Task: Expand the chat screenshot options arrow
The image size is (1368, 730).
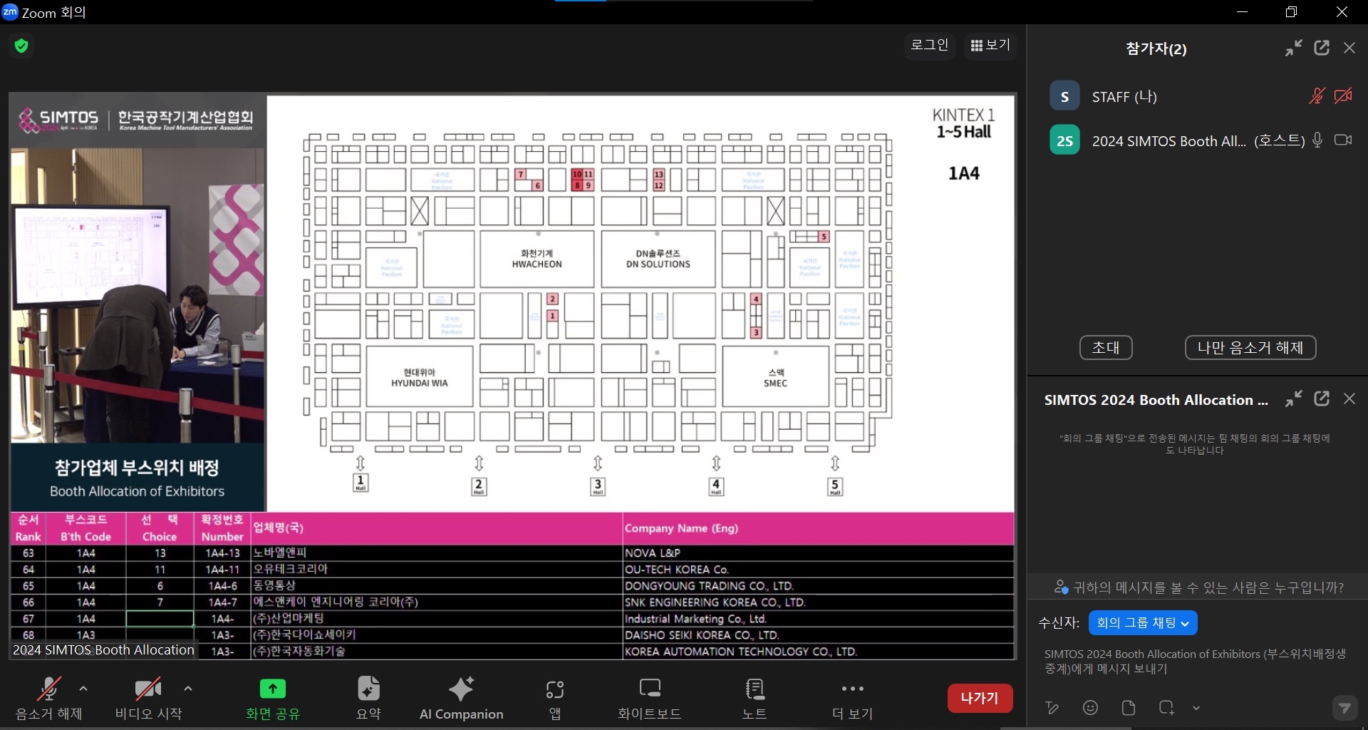Action: coord(1196,708)
